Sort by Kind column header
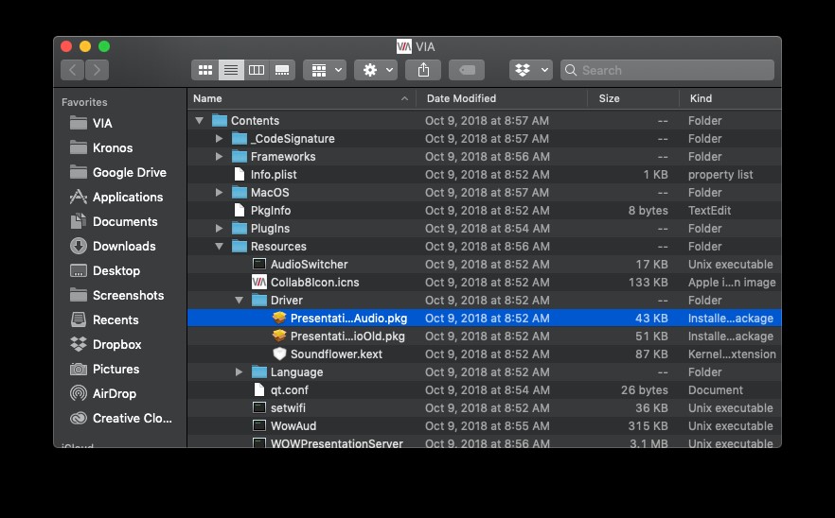The image size is (835, 518). (x=731, y=98)
